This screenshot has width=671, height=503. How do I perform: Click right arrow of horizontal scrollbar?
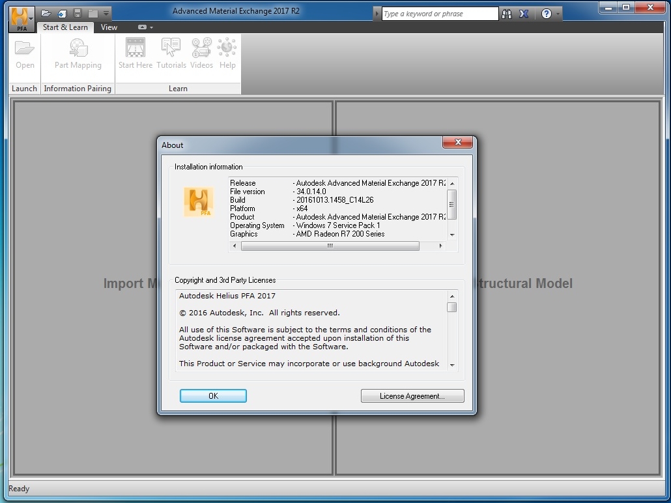(x=441, y=246)
